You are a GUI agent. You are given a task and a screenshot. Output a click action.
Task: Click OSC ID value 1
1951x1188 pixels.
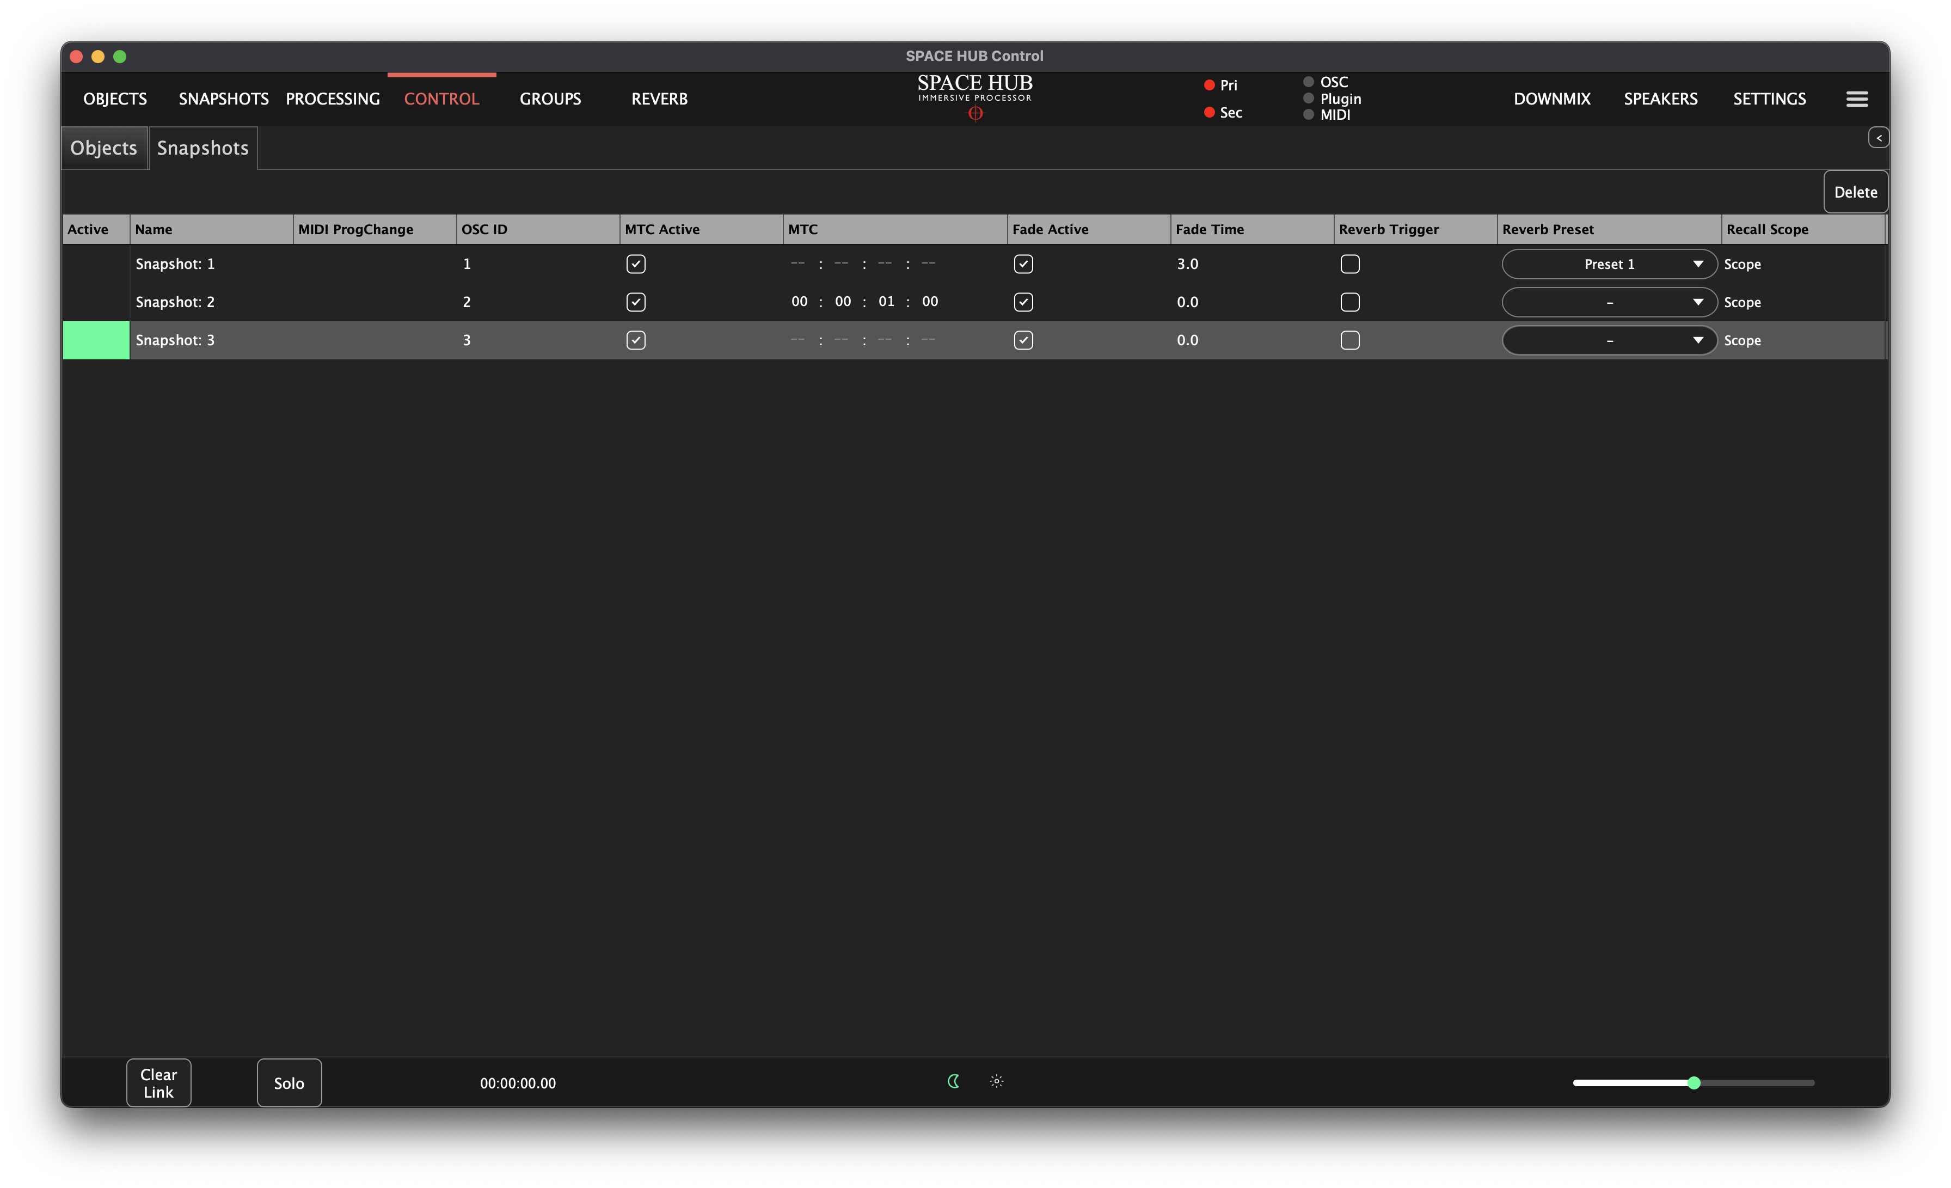467,264
